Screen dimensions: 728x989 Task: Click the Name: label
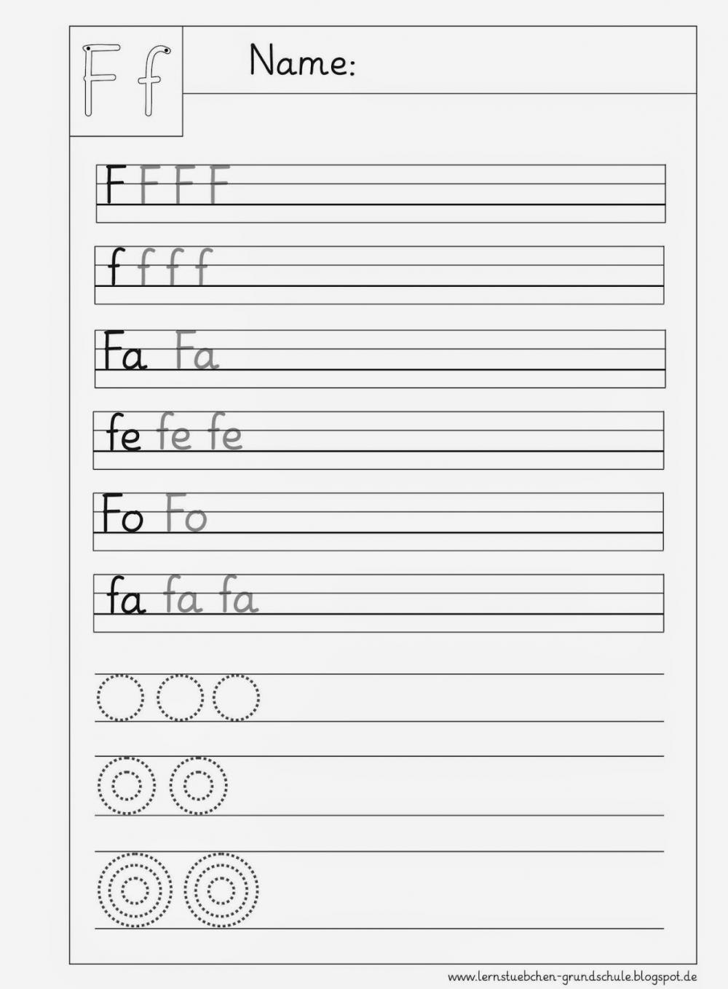pyautogui.click(x=302, y=60)
